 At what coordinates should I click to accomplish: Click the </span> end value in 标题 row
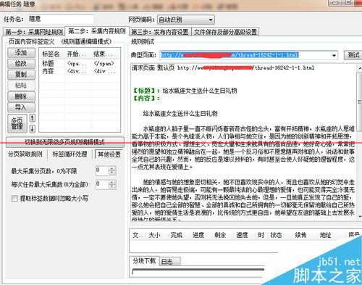tap(104, 64)
